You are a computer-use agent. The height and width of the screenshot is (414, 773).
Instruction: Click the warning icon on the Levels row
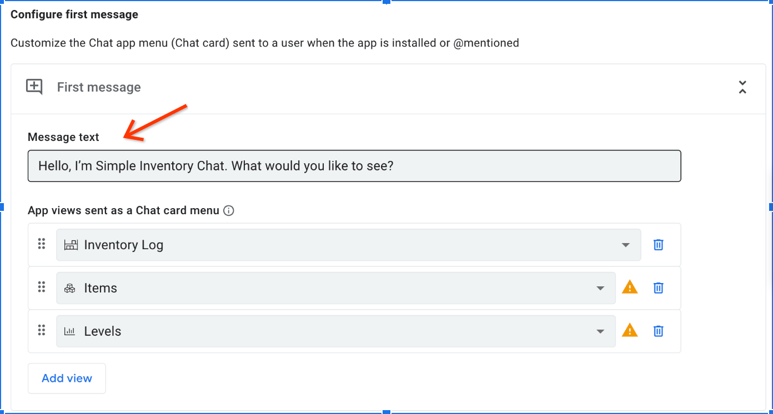point(630,331)
